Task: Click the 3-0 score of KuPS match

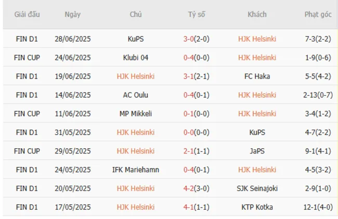Action: [189, 39]
